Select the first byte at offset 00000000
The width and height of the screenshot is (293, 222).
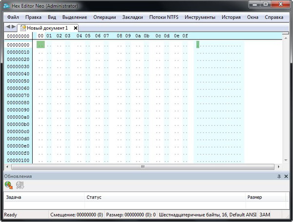(41, 45)
